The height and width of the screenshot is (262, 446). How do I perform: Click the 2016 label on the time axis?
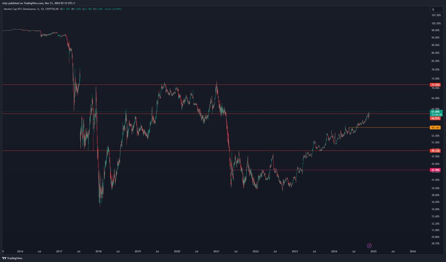(20, 251)
